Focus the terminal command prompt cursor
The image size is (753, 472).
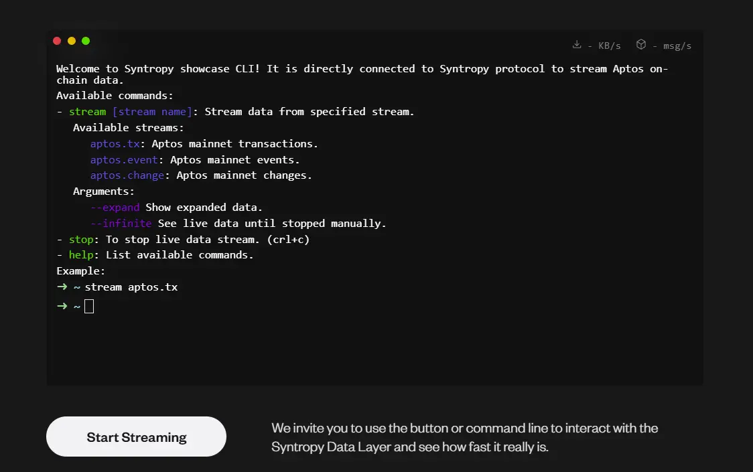coord(89,307)
